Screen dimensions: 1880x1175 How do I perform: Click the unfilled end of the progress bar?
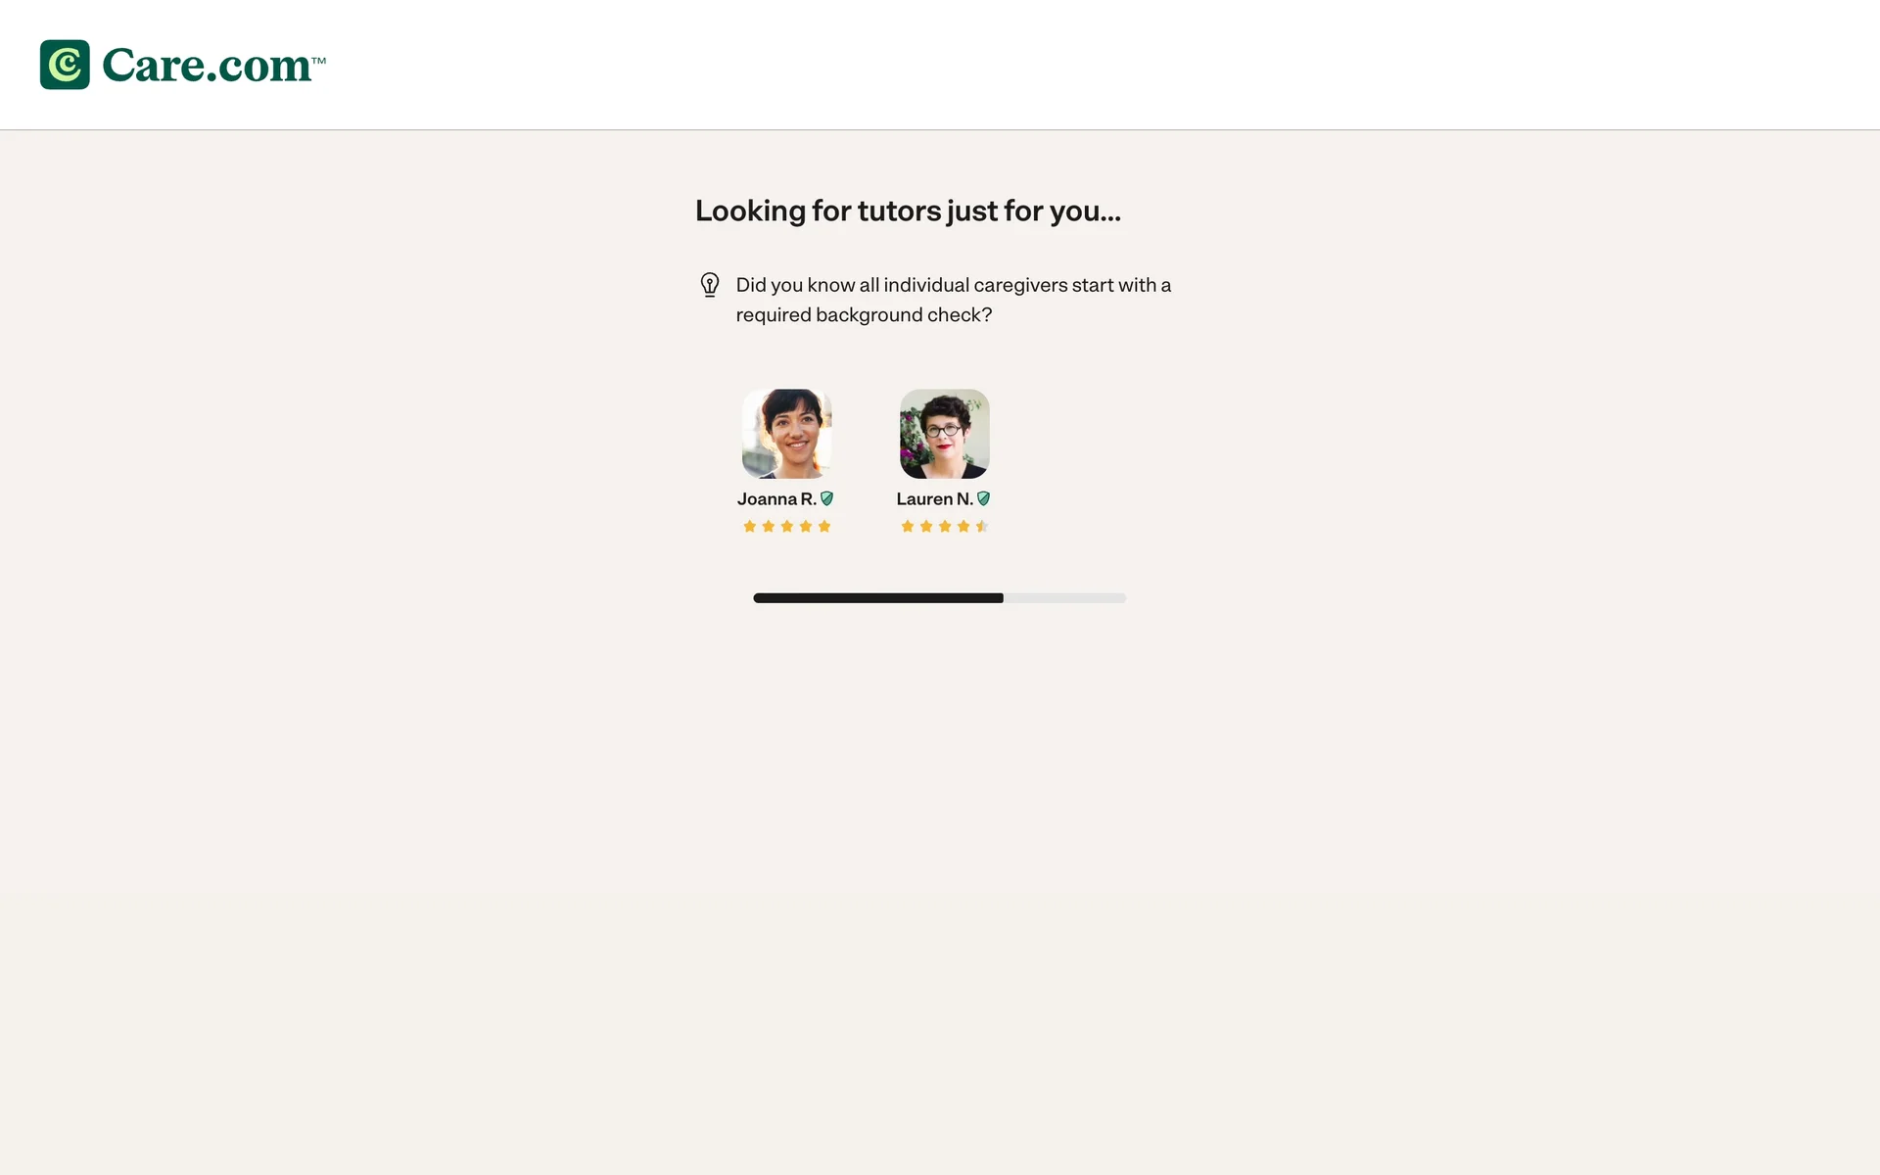(x=1065, y=598)
